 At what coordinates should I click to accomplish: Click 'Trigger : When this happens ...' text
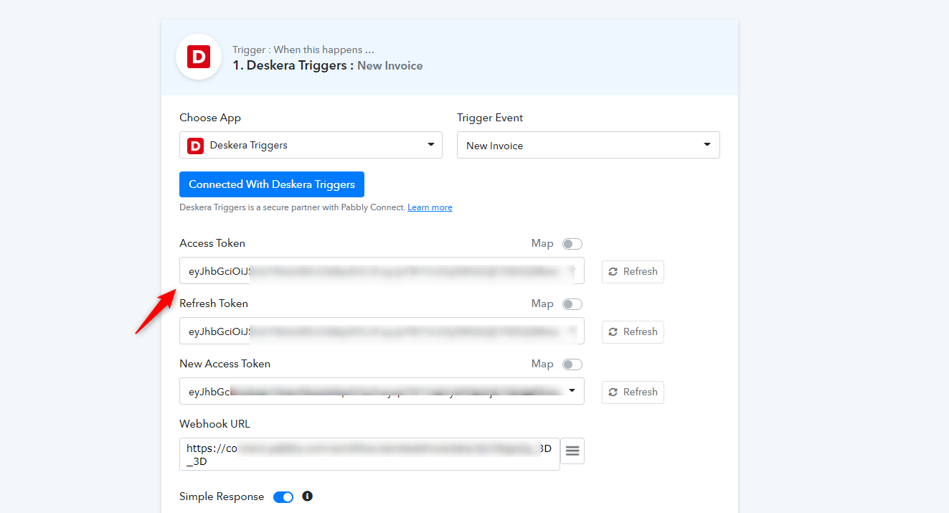coord(303,50)
